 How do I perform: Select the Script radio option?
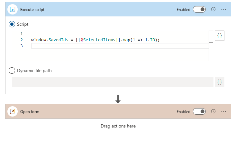click(x=12, y=24)
